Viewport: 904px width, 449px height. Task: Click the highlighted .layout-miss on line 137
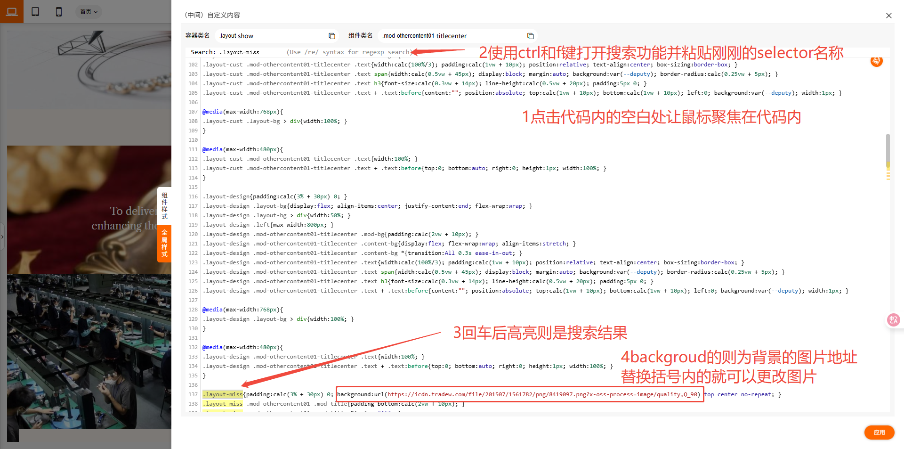(223, 394)
